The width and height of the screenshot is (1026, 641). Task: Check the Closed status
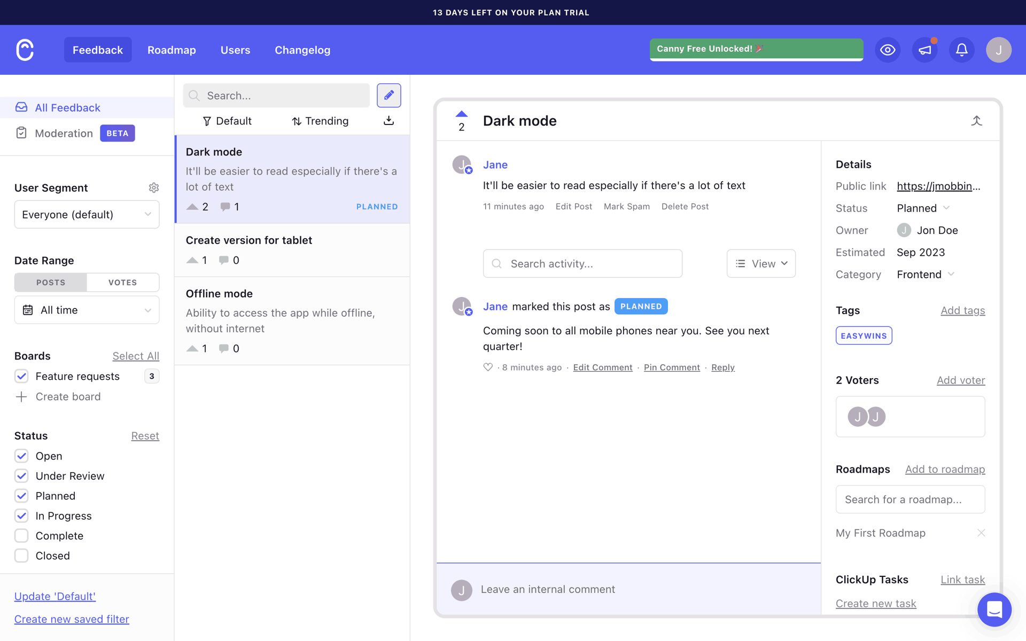(21, 556)
